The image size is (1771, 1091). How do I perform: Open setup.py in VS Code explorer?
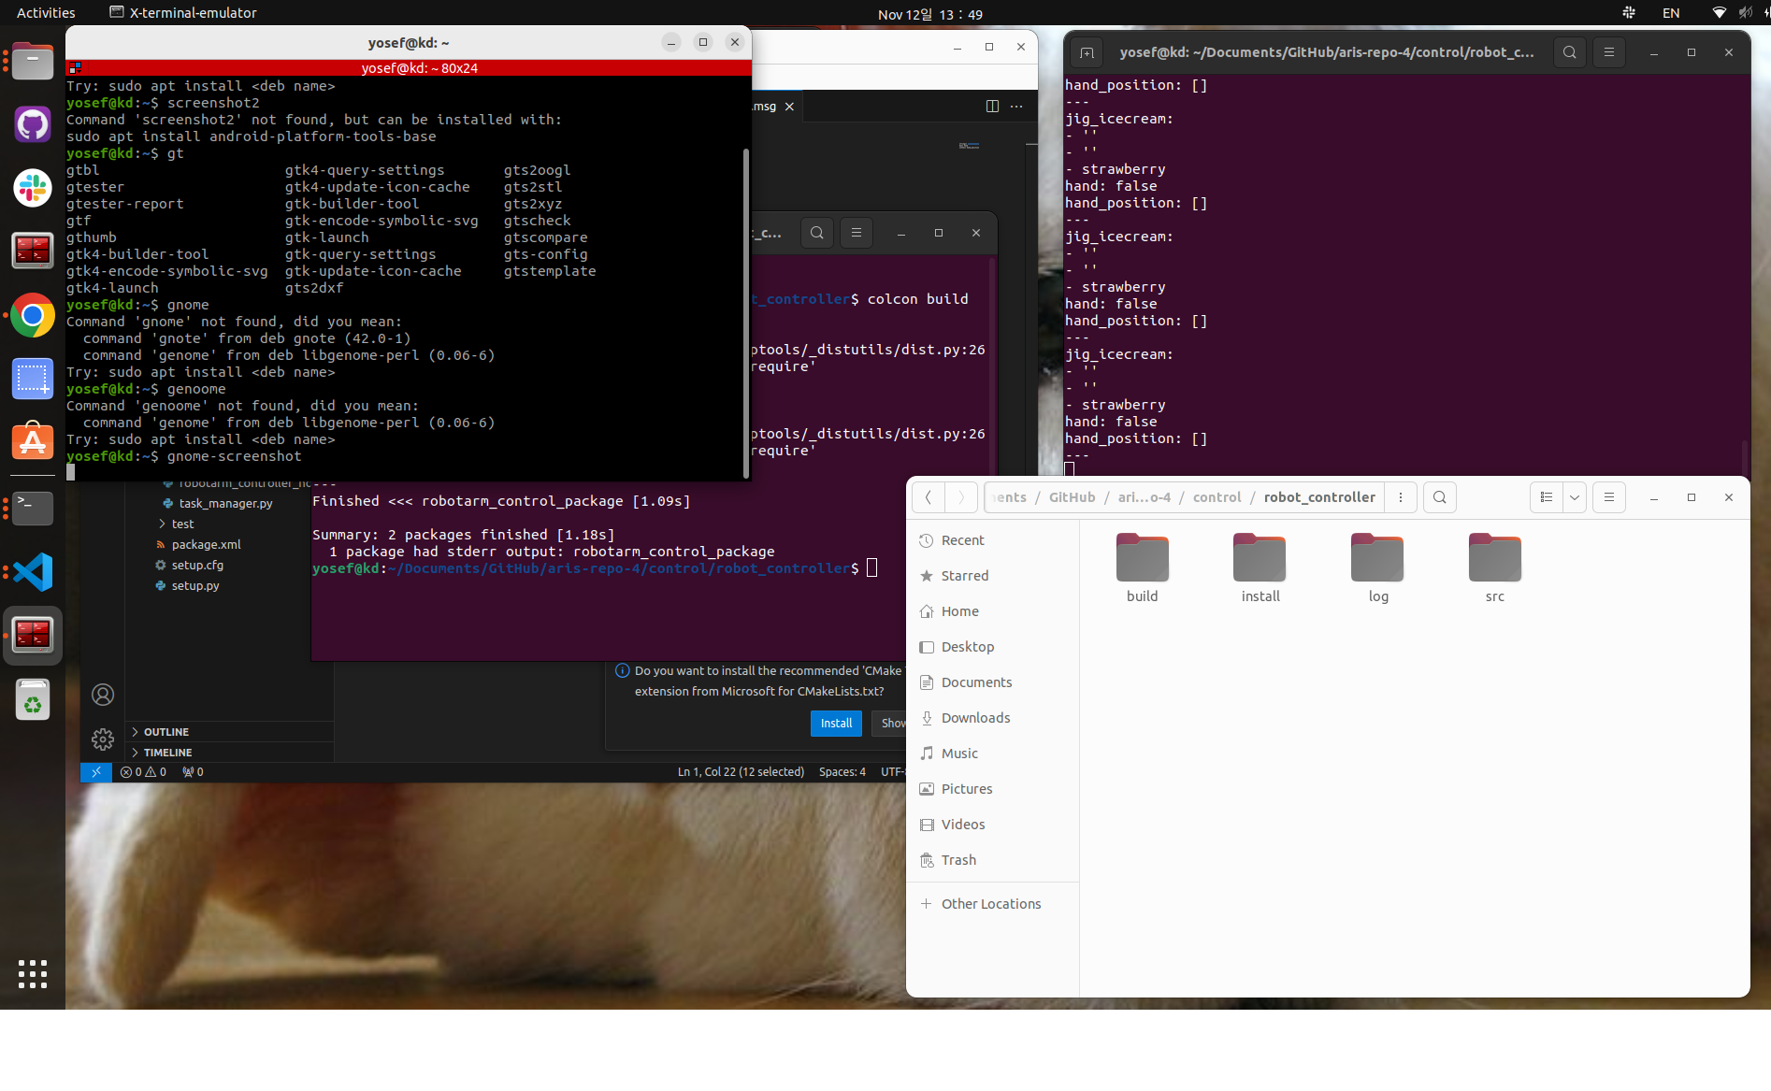pyautogui.click(x=194, y=586)
